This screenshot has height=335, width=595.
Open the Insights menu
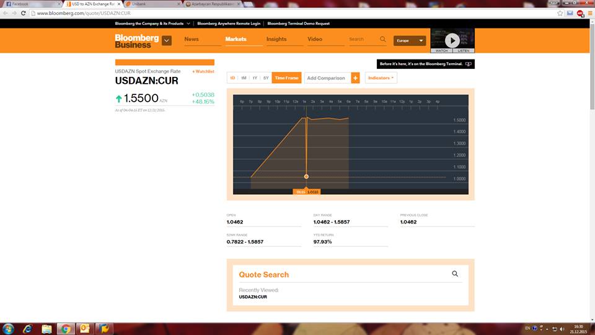pos(276,39)
